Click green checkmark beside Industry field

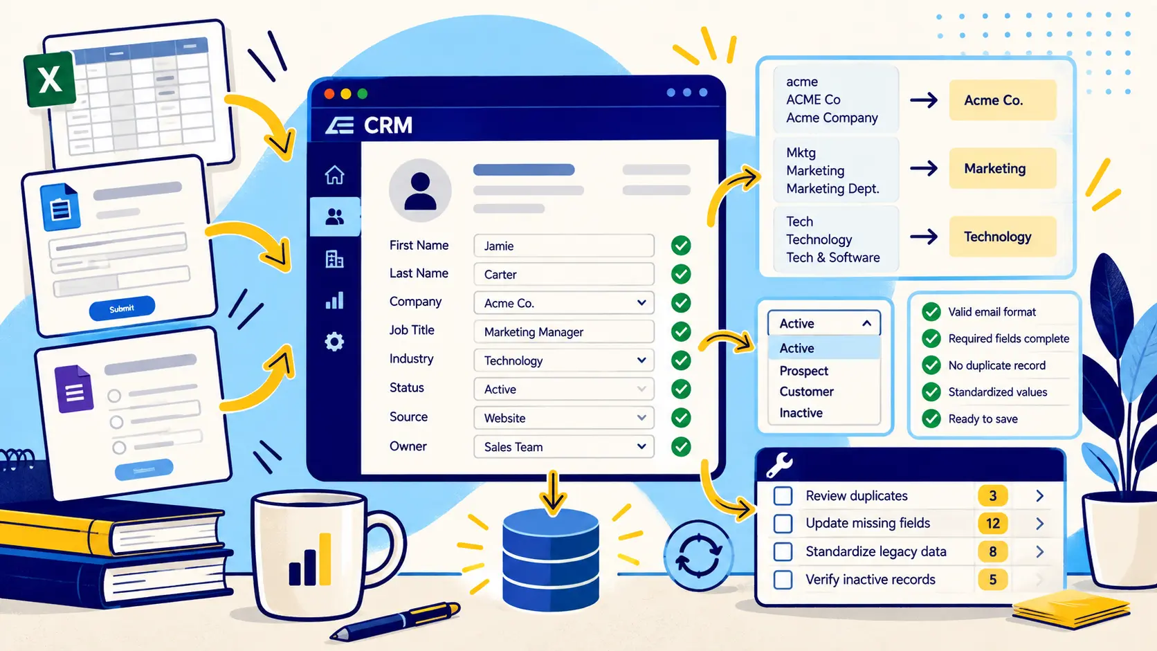click(x=681, y=360)
